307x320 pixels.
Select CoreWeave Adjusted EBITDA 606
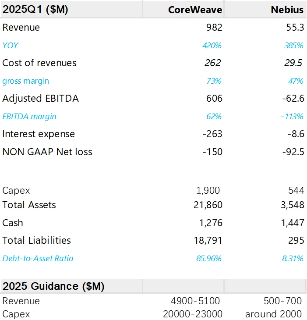click(214, 98)
